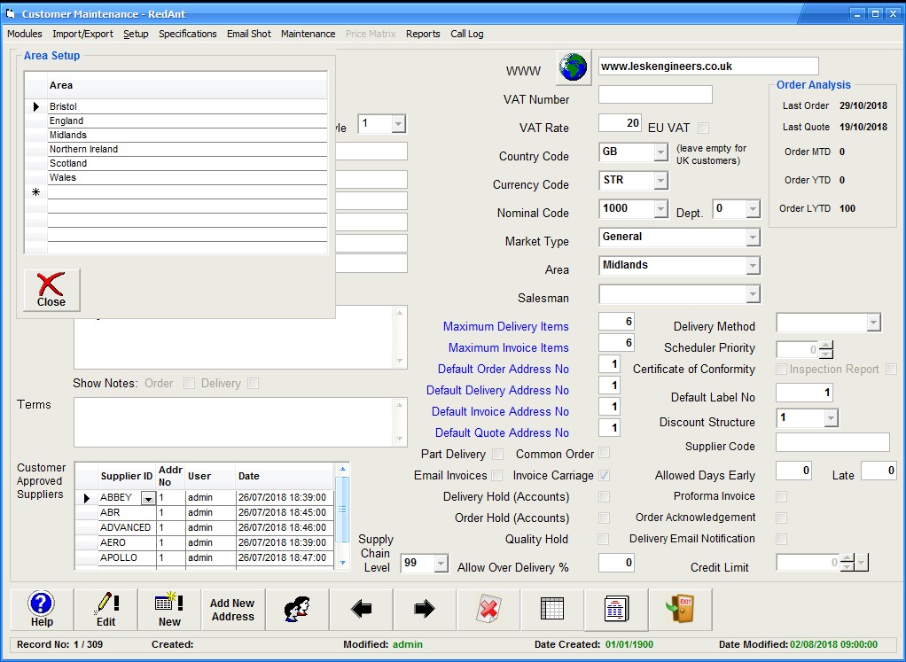
Task: Open the Reports menu
Action: pyautogui.click(x=423, y=34)
